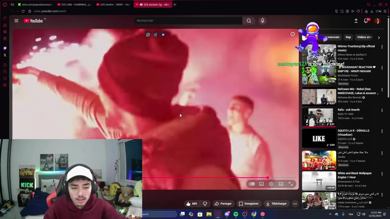This screenshot has height=219, width=390.
Task: Open the YouTube create/upload icon
Action: [356, 21]
